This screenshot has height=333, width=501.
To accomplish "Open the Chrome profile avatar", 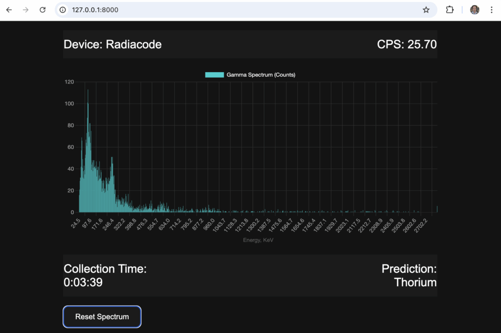I will [475, 10].
